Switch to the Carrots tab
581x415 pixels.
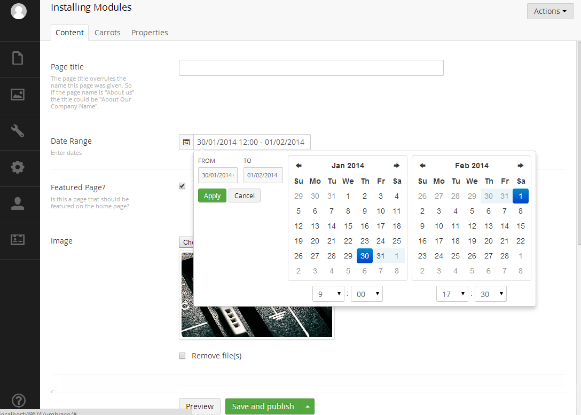point(107,33)
